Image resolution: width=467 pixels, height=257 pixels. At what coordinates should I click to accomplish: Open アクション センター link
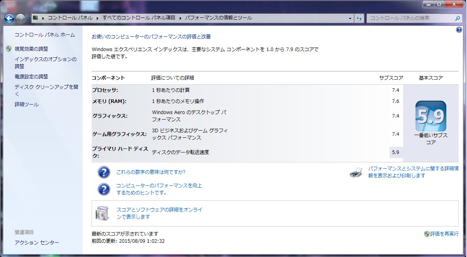pos(37,242)
